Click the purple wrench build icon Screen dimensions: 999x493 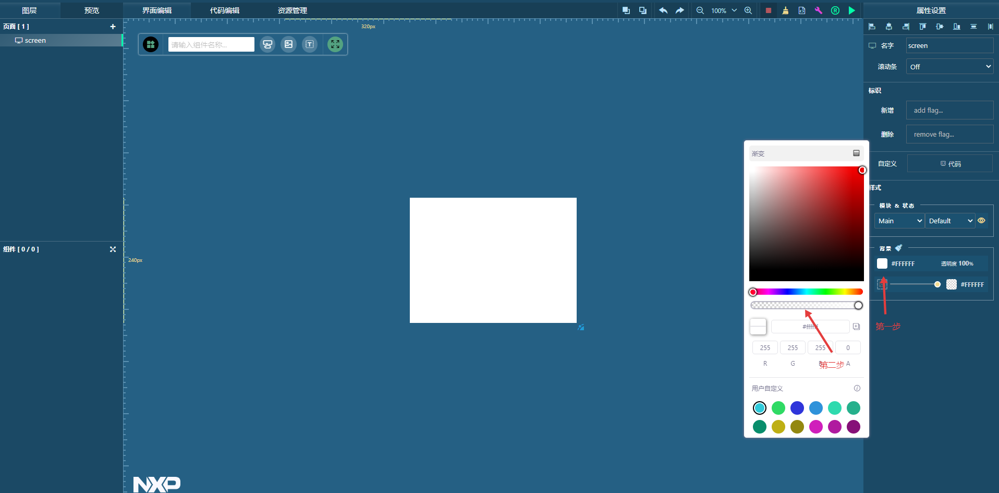(x=819, y=10)
